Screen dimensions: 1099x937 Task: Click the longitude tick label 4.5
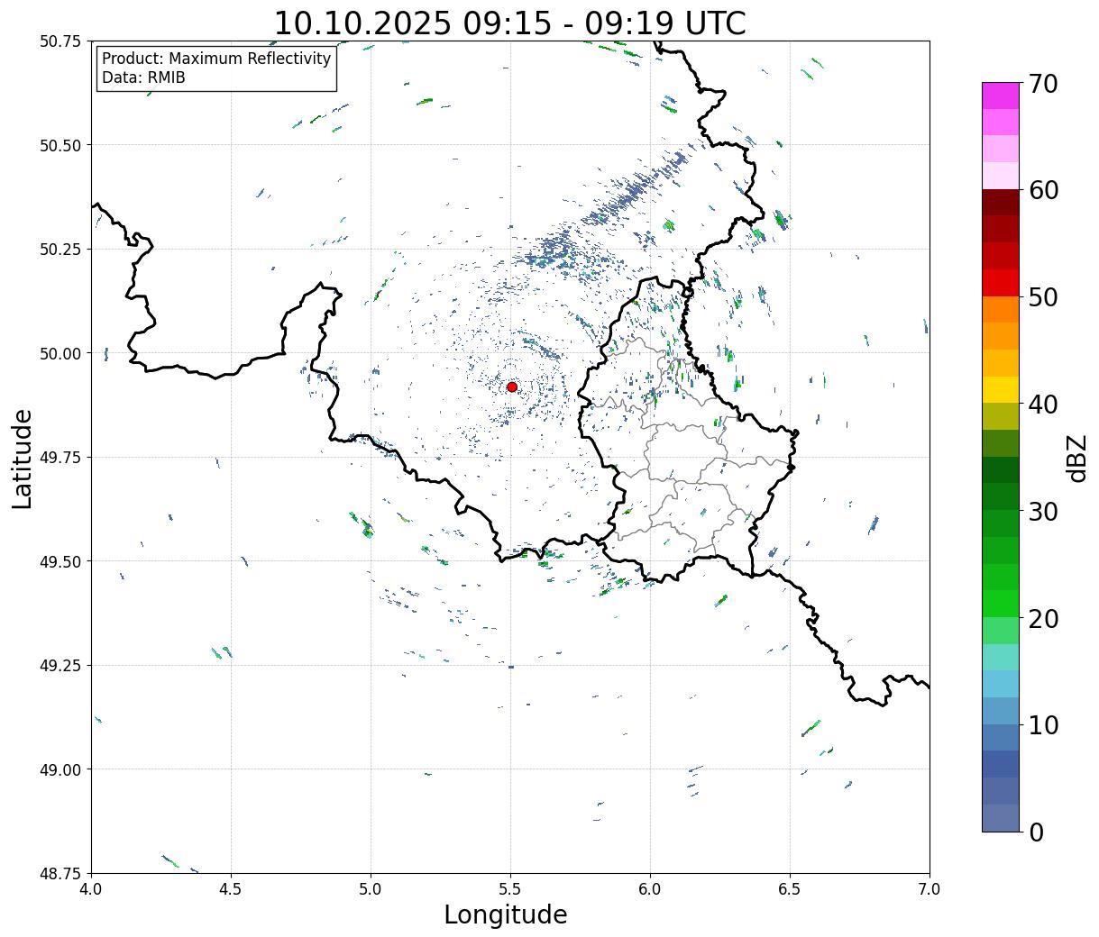click(x=231, y=889)
